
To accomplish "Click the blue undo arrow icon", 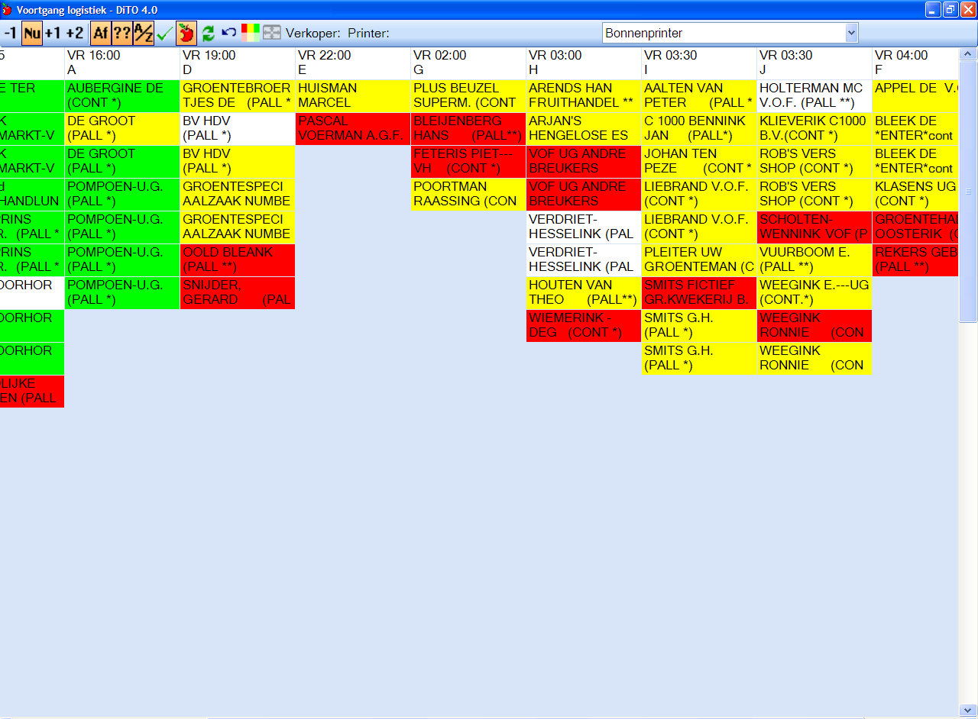I will point(228,33).
